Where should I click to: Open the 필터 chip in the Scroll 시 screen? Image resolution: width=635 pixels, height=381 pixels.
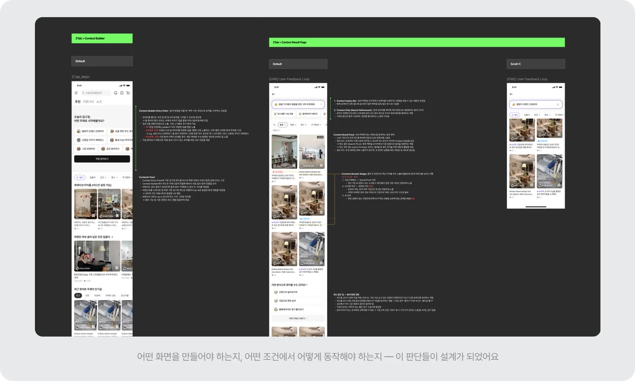[514, 115]
